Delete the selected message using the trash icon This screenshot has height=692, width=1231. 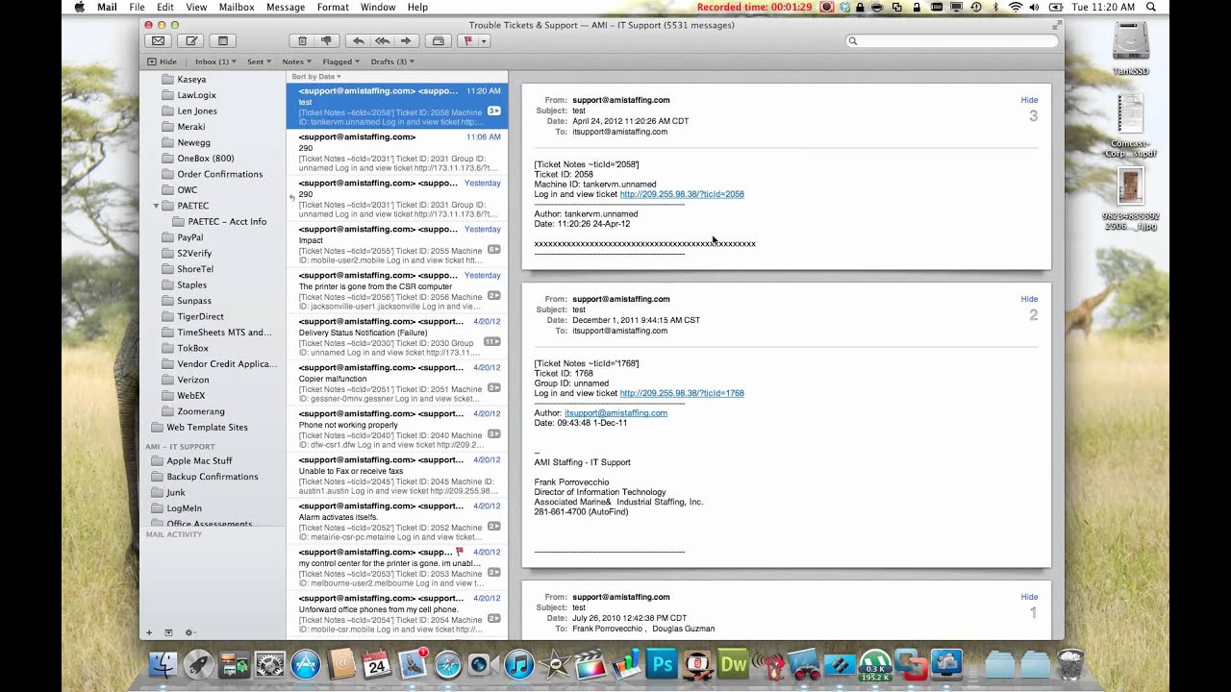tap(302, 41)
